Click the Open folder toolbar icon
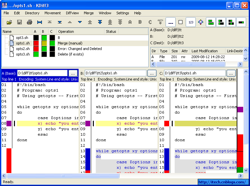 tap(9, 22)
